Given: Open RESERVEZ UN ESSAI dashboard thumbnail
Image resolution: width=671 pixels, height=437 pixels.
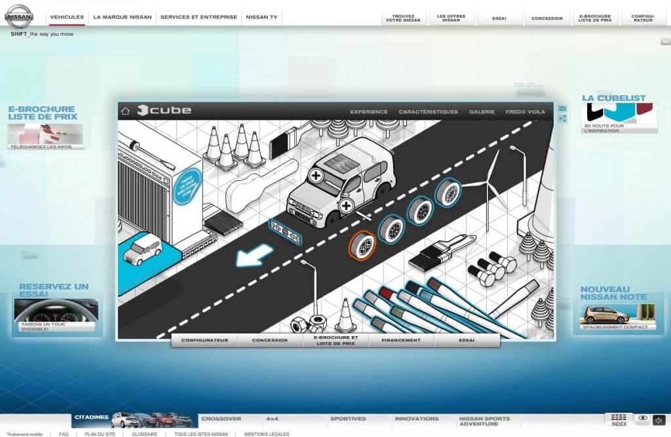Looking at the screenshot, I should coord(56,315).
